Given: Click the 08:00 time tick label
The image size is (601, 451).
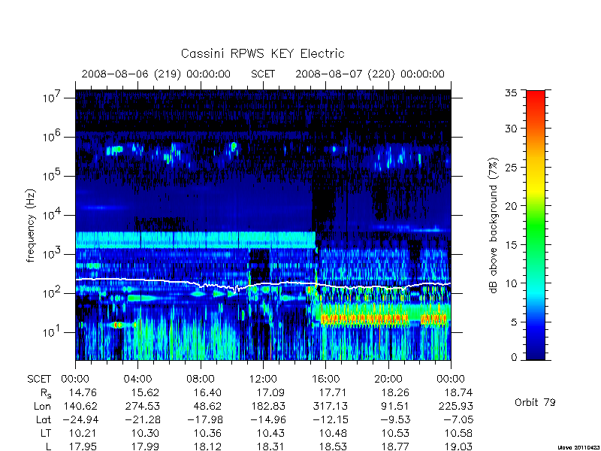Looking at the screenshot, I should [x=201, y=380].
